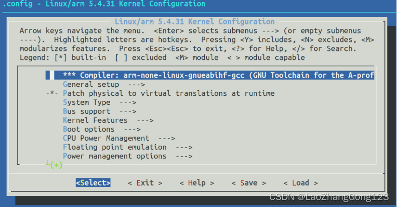The width and height of the screenshot is (397, 207).
Task: Click the arrow after Floating point emulation
Action: click(184, 147)
